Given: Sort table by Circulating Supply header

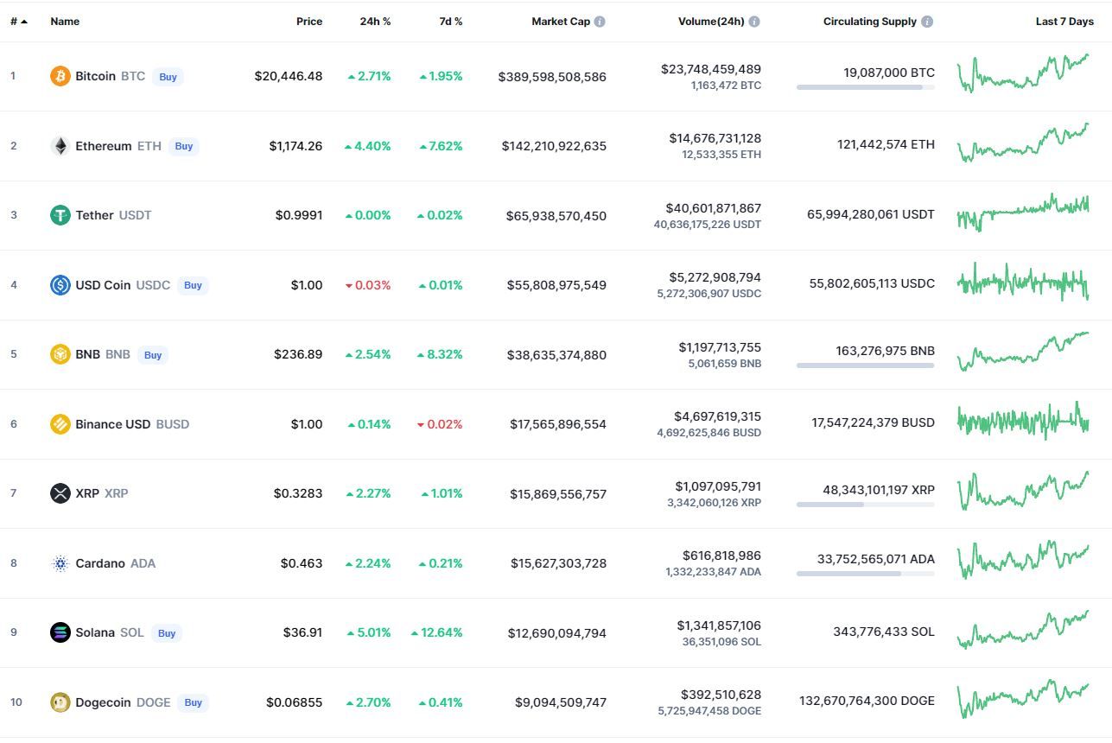Looking at the screenshot, I should point(870,22).
